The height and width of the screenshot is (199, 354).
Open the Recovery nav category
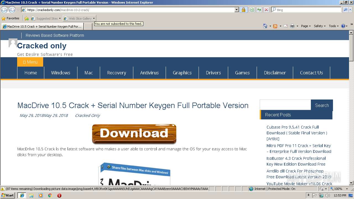point(116,73)
